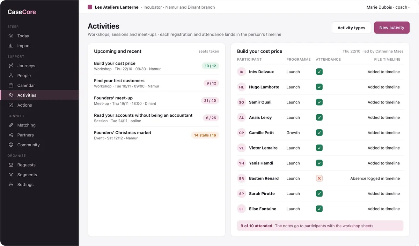The image size is (419, 246).
Task: Click Added to timeline for Elise Fontaine
Action: (384, 209)
